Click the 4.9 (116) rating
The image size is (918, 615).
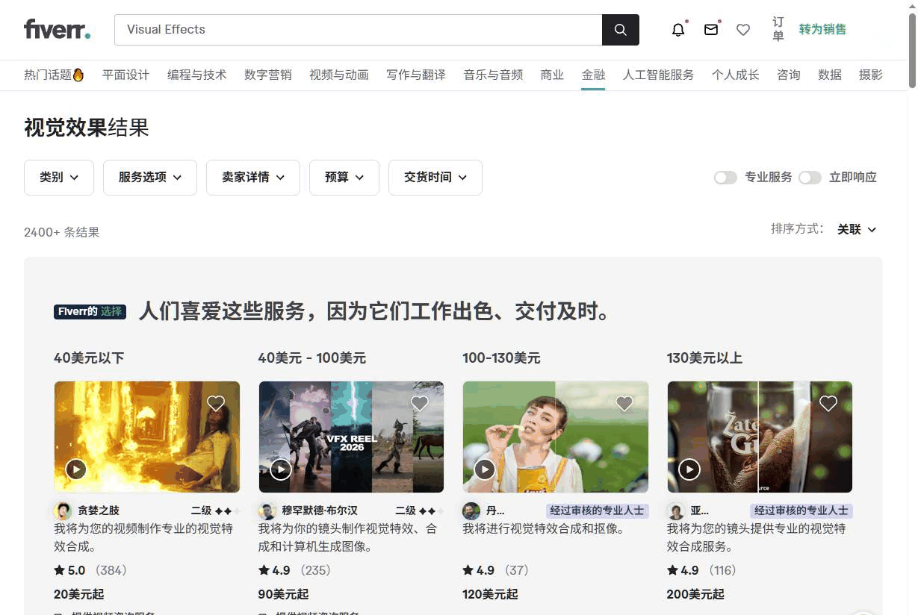point(702,571)
